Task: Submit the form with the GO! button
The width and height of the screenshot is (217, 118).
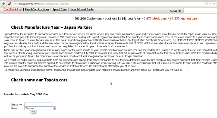Action: point(34,113)
